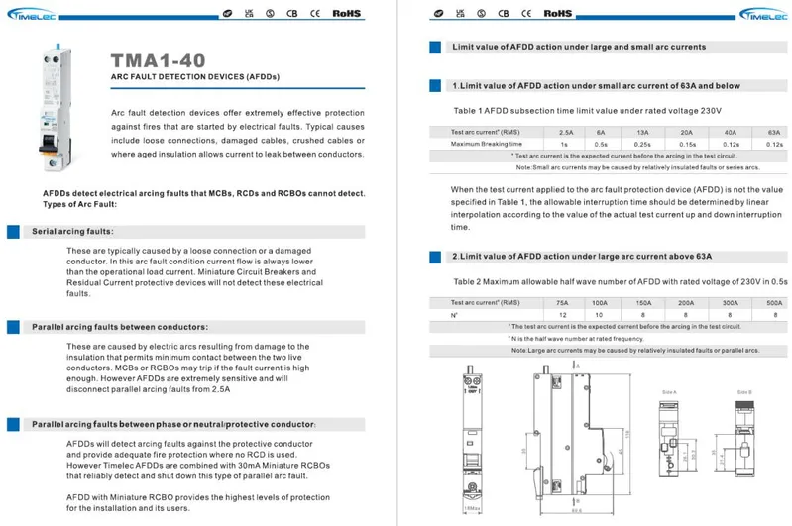The width and height of the screenshot is (792, 526).
Task: Click the note about small arc currents and series arcs
Action: click(x=638, y=167)
